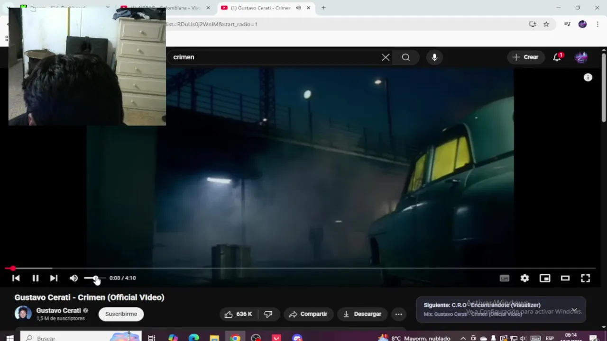The image size is (607, 341).
Task: Show video info card icon
Action: tap(588, 77)
